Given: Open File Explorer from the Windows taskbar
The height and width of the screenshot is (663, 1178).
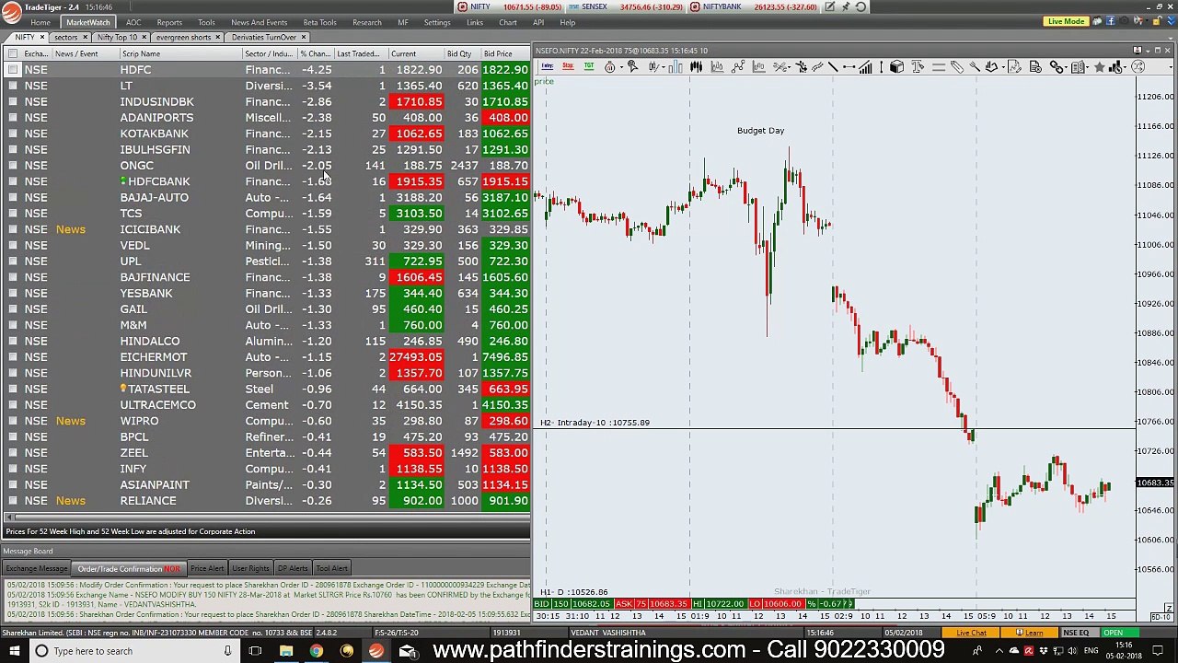Looking at the screenshot, I should pos(286,651).
